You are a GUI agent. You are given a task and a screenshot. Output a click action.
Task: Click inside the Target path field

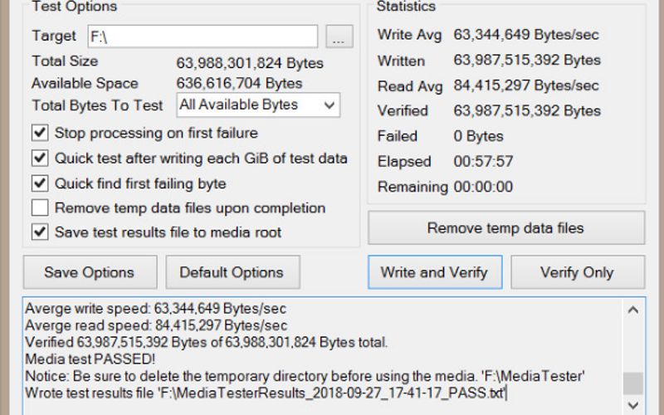tap(202, 37)
